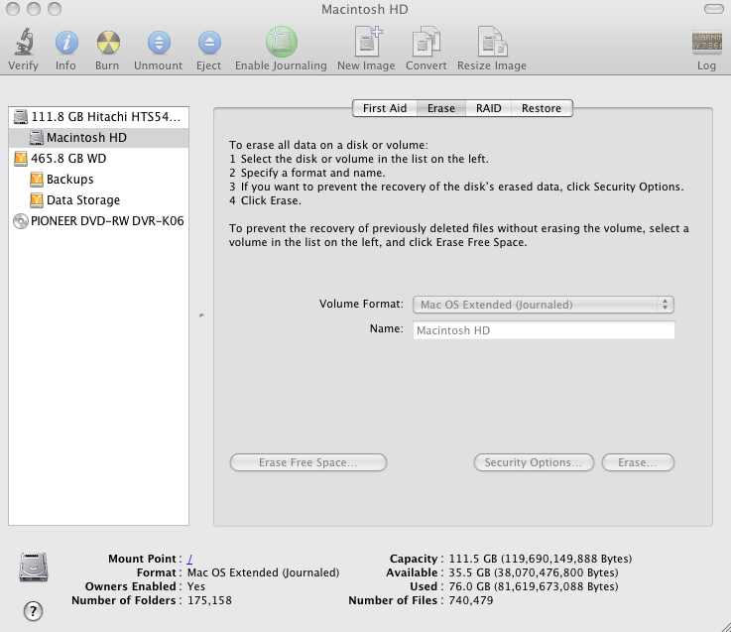
Task: Create a New Image from toolbar
Action: point(368,42)
